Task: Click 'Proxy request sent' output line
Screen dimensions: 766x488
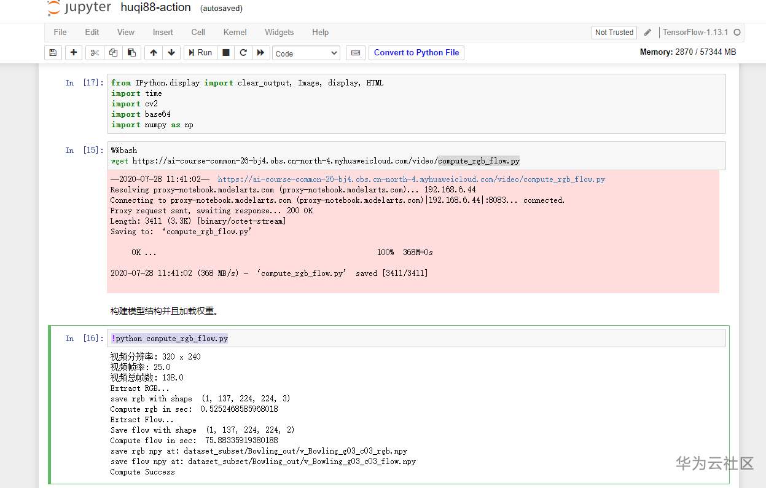Action: (x=211, y=211)
